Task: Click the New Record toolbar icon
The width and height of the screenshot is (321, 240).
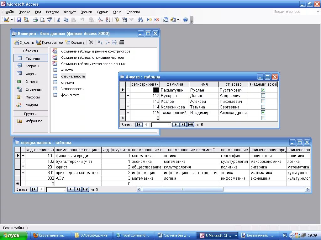Action: coord(150,20)
